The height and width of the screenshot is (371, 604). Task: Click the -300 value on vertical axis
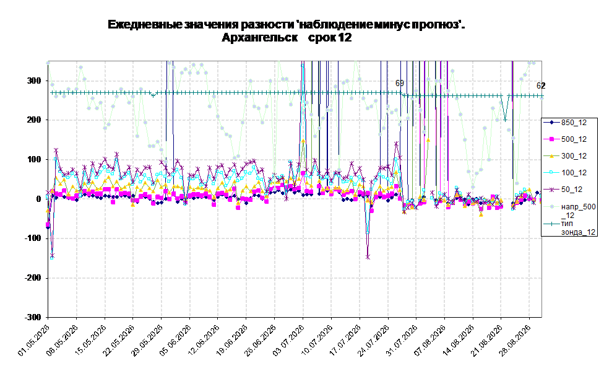pyautogui.click(x=32, y=317)
